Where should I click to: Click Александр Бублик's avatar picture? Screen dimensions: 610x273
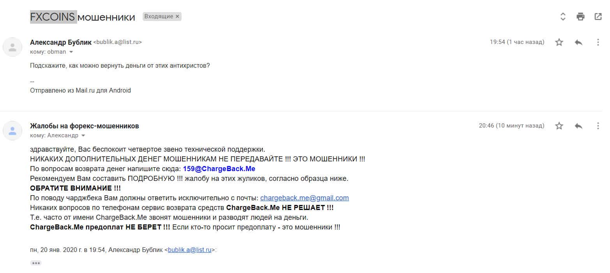click(x=12, y=47)
